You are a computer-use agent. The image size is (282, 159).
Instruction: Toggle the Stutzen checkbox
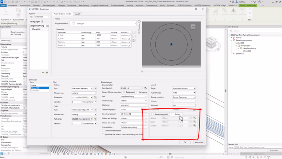pos(172,114)
